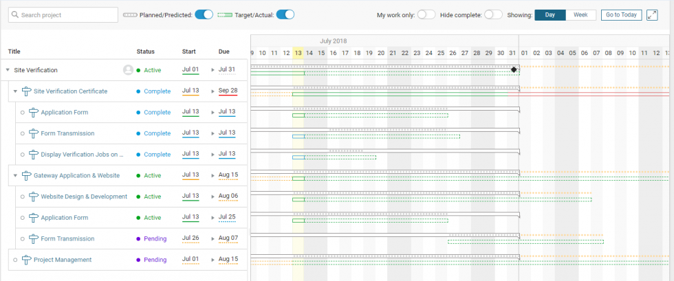Image resolution: width=674 pixels, height=281 pixels.
Task: Click the Go to Today button
Action: tap(621, 15)
